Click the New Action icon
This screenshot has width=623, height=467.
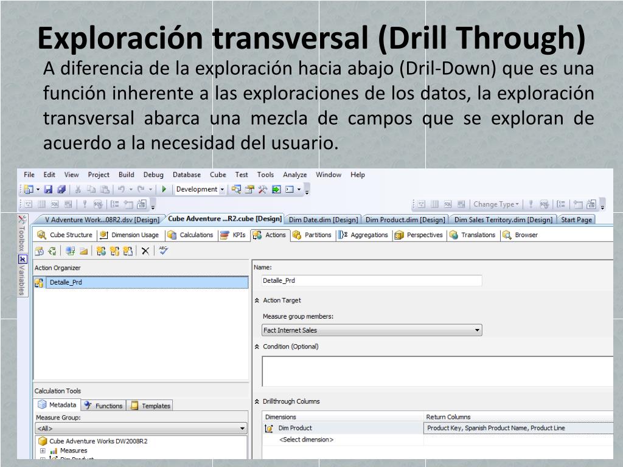[x=101, y=251]
